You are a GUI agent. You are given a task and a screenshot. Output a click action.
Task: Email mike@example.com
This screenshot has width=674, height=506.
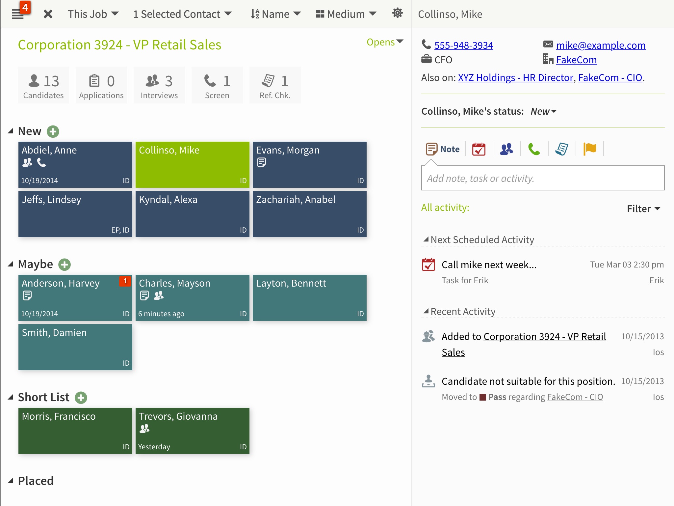[601, 45]
